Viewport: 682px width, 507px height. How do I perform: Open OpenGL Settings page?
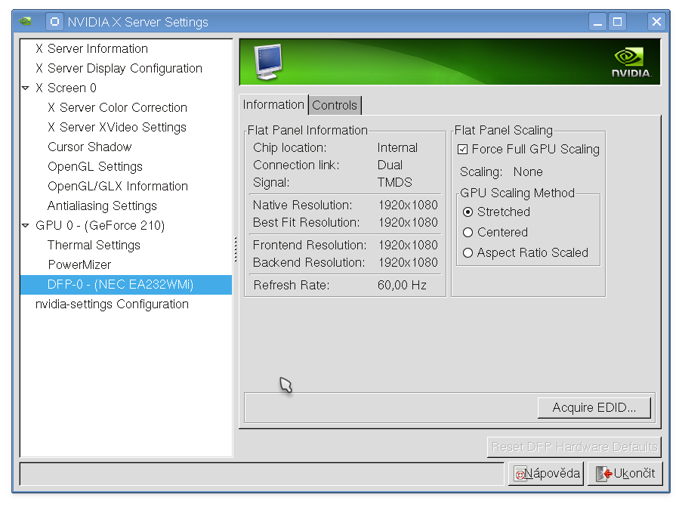click(126, 166)
